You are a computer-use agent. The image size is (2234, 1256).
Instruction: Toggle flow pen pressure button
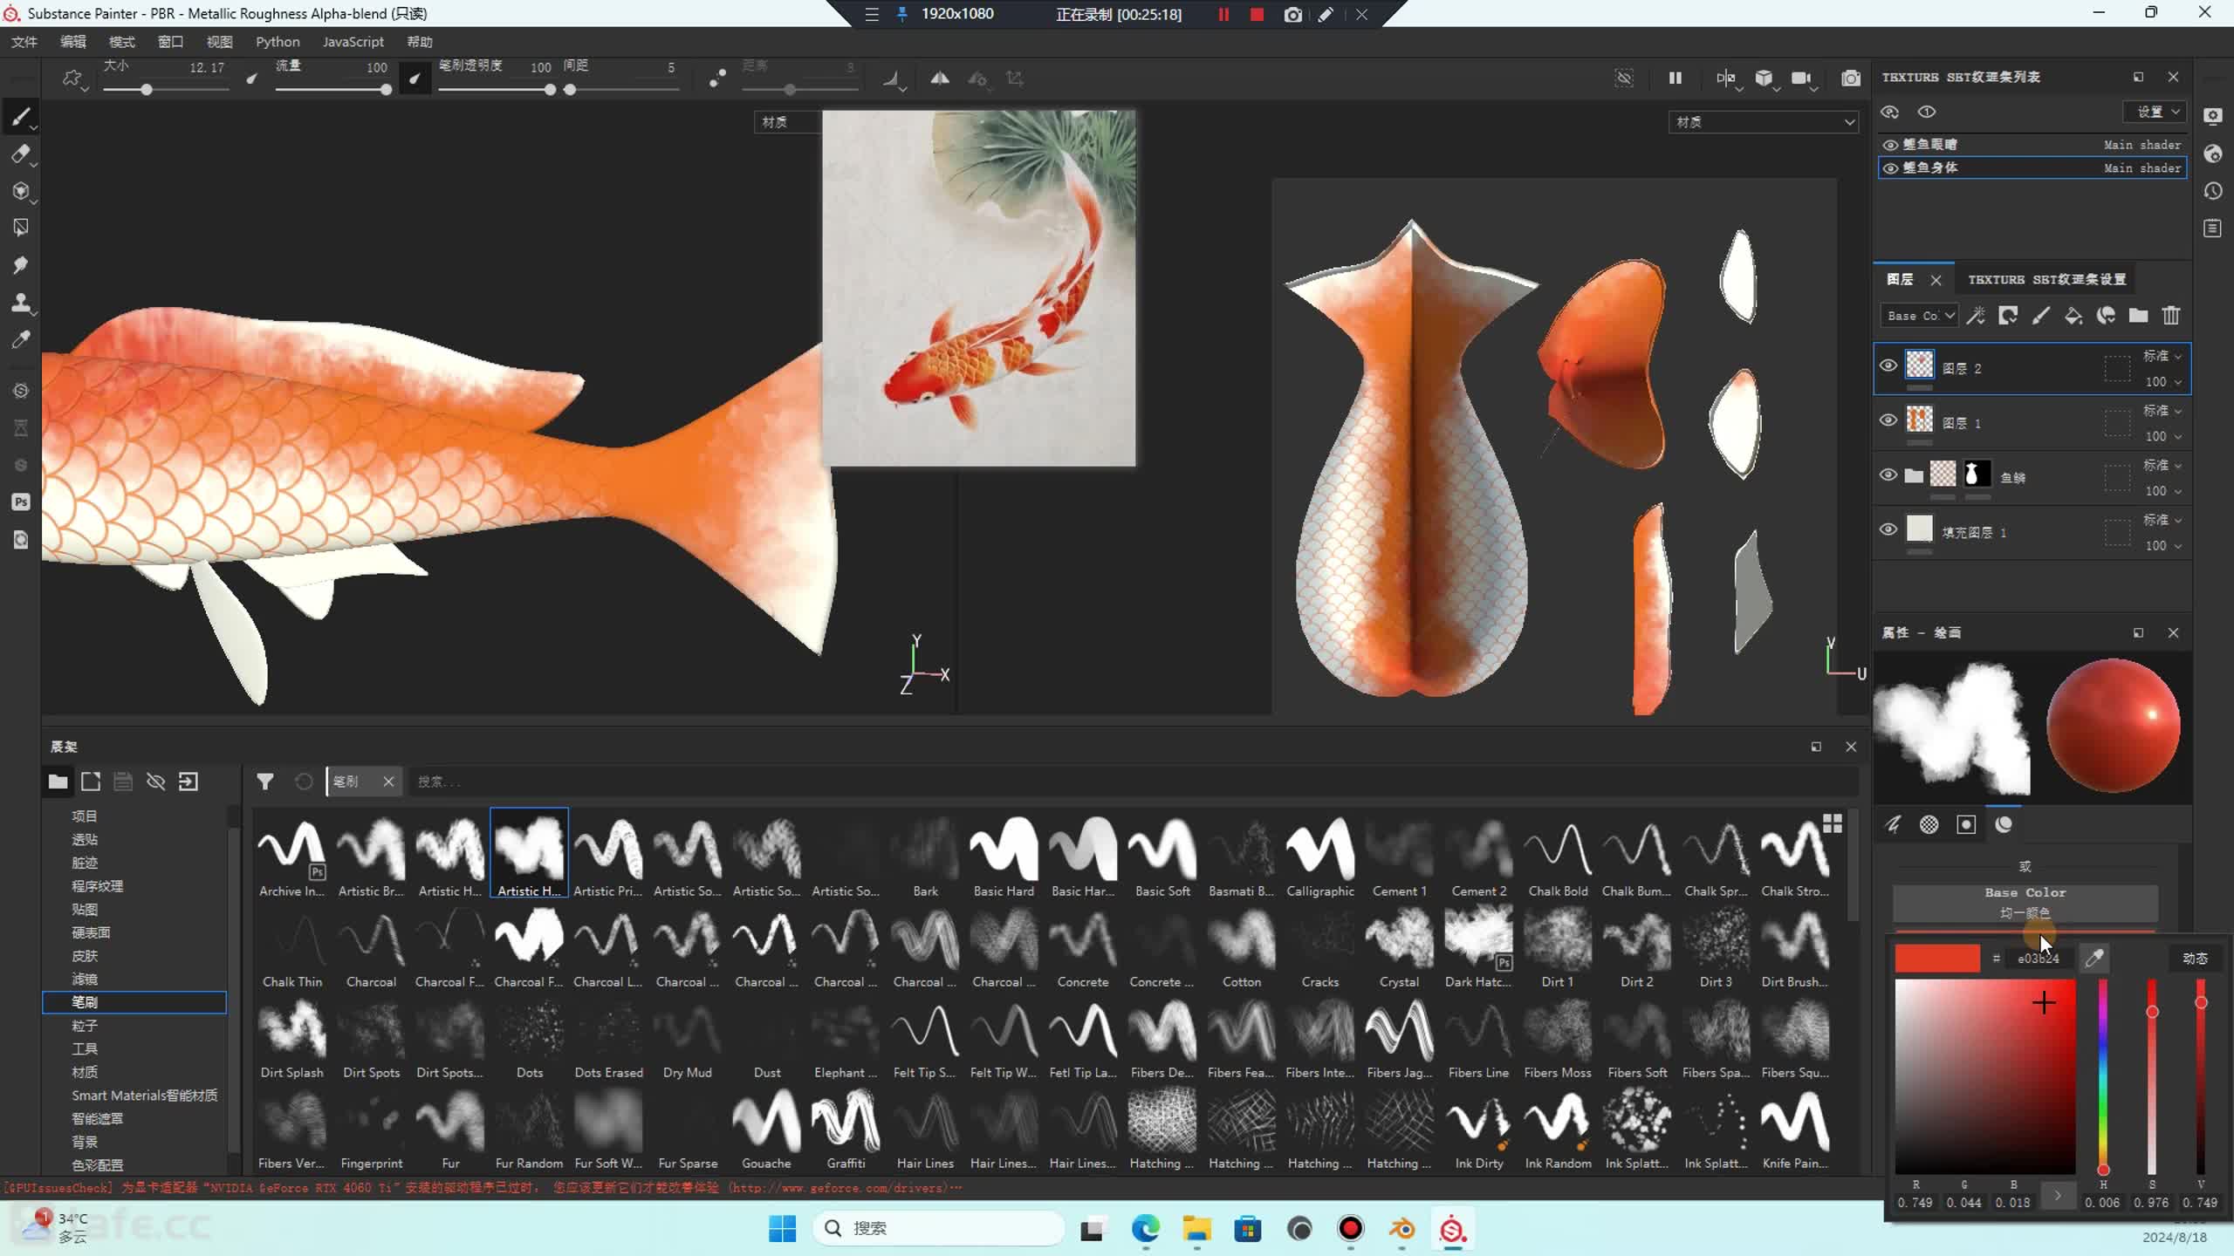tap(415, 79)
